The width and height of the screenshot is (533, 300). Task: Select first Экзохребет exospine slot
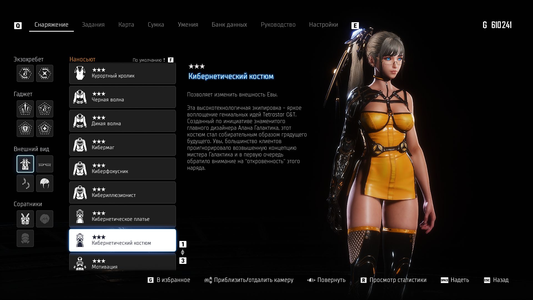[25, 73]
